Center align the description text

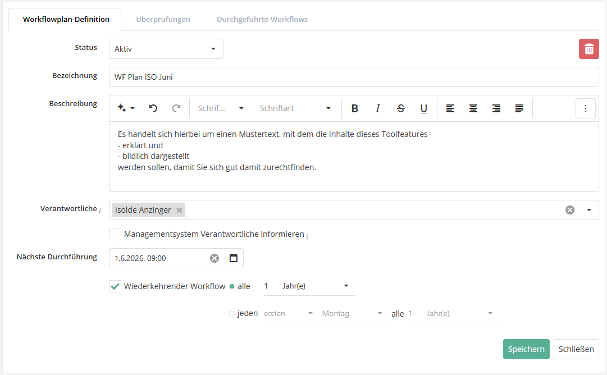[x=473, y=108]
